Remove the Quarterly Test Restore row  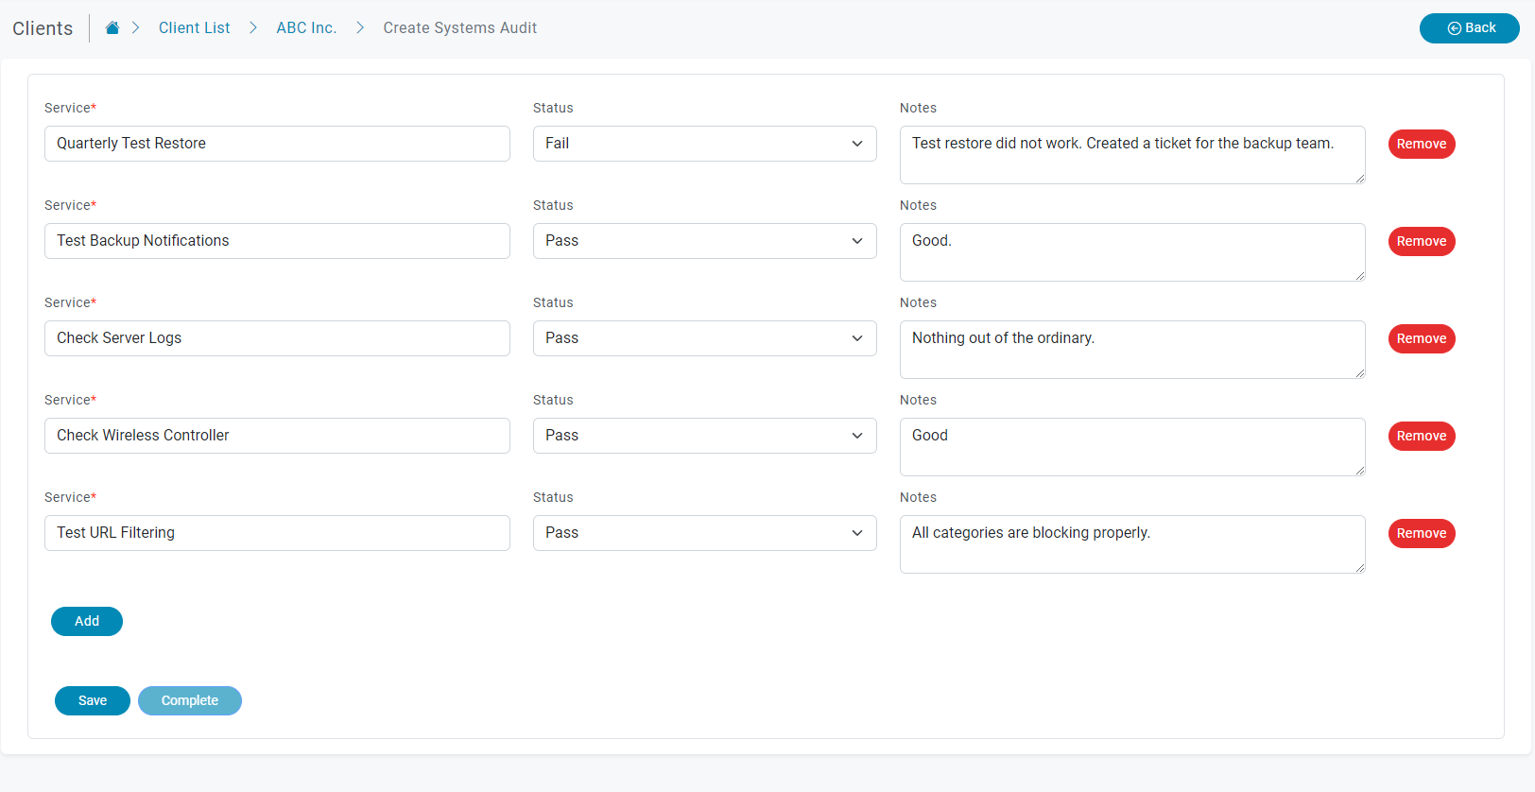click(1421, 144)
